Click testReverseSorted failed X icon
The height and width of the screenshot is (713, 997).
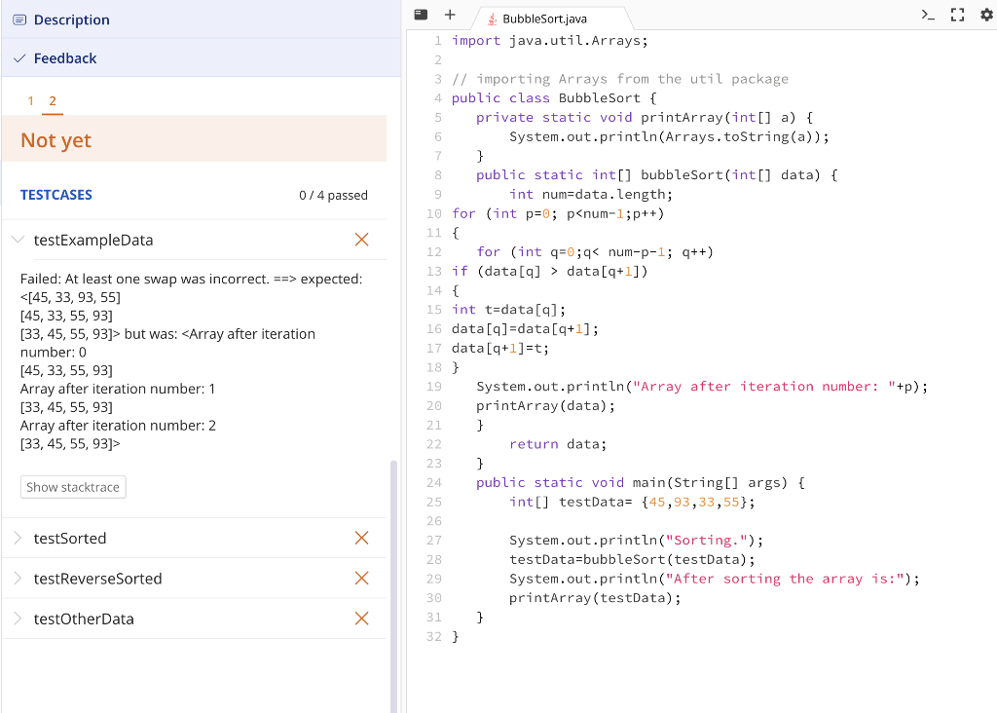click(x=362, y=579)
